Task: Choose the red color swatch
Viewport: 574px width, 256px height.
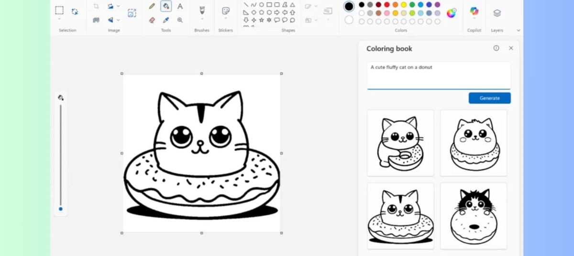Action: (387, 5)
